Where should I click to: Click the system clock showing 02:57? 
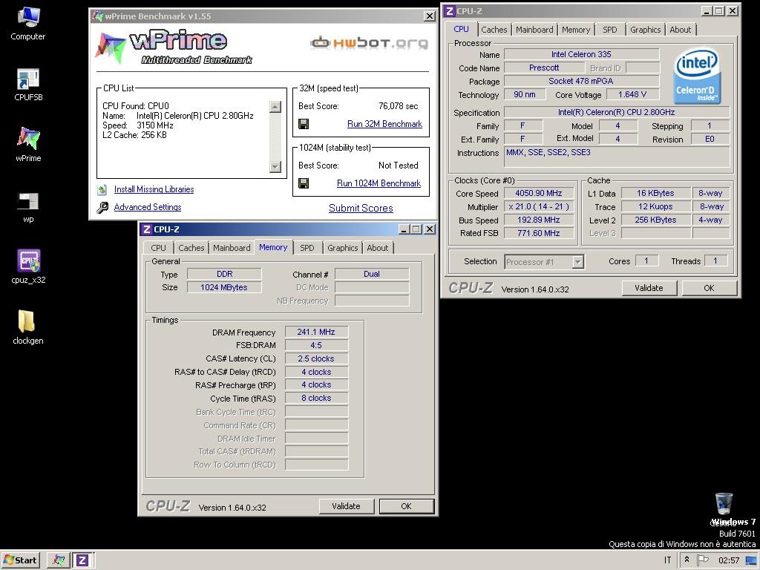729,560
